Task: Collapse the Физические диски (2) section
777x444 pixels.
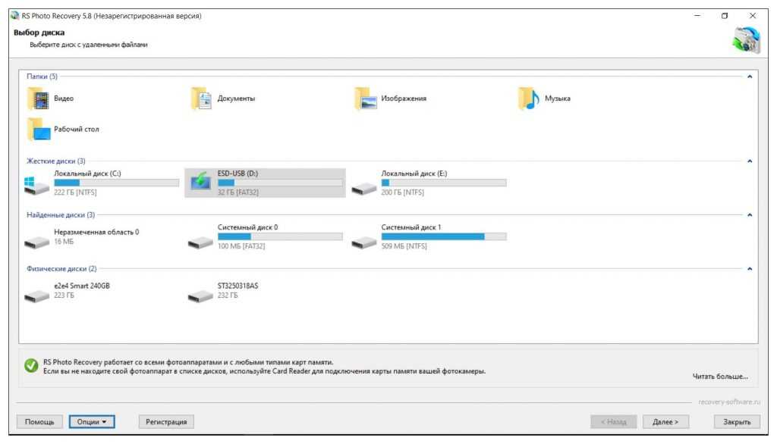Action: click(750, 269)
